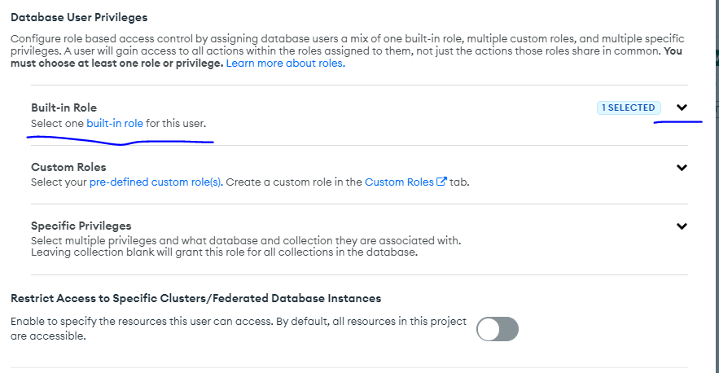Click the Restrict Access to Specific Clusters heading
Screen dimensions: 719x373
tap(195, 299)
